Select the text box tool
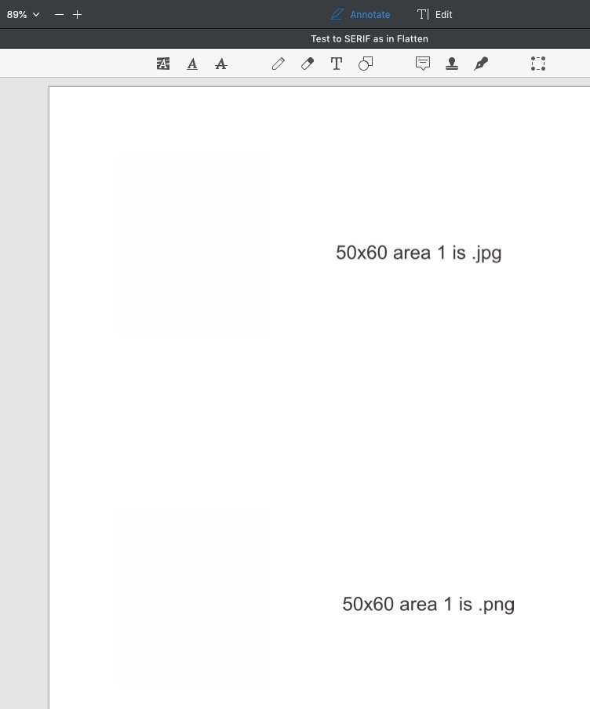This screenshot has height=709, width=590. coord(336,64)
